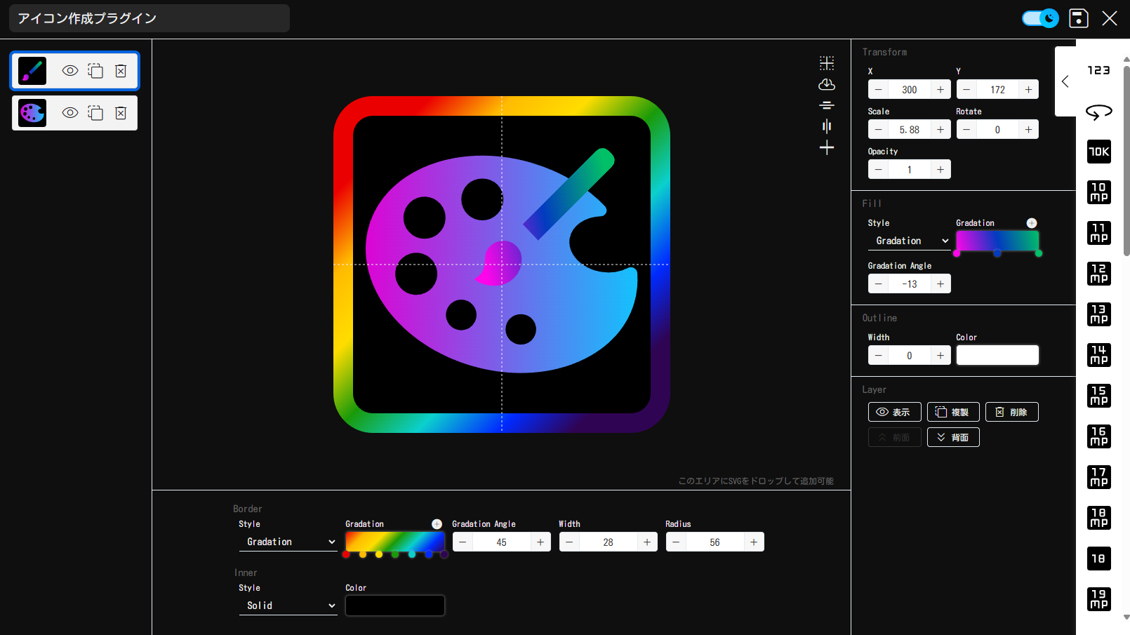Hide the brush layer with eye icon
The height and width of the screenshot is (635, 1130).
pos(70,71)
